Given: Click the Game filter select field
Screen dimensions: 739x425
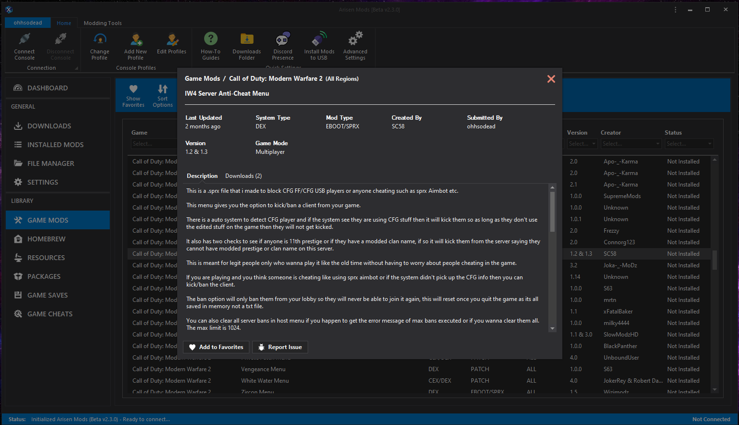Looking at the screenshot, I should [x=154, y=144].
